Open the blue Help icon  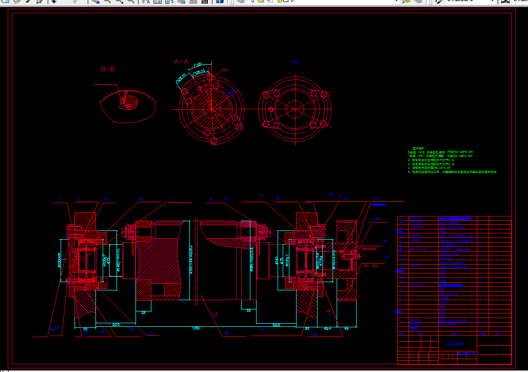coord(220,2)
